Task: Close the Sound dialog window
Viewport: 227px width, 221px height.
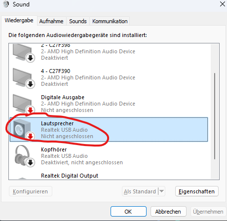Action: pyautogui.click(x=223, y=4)
